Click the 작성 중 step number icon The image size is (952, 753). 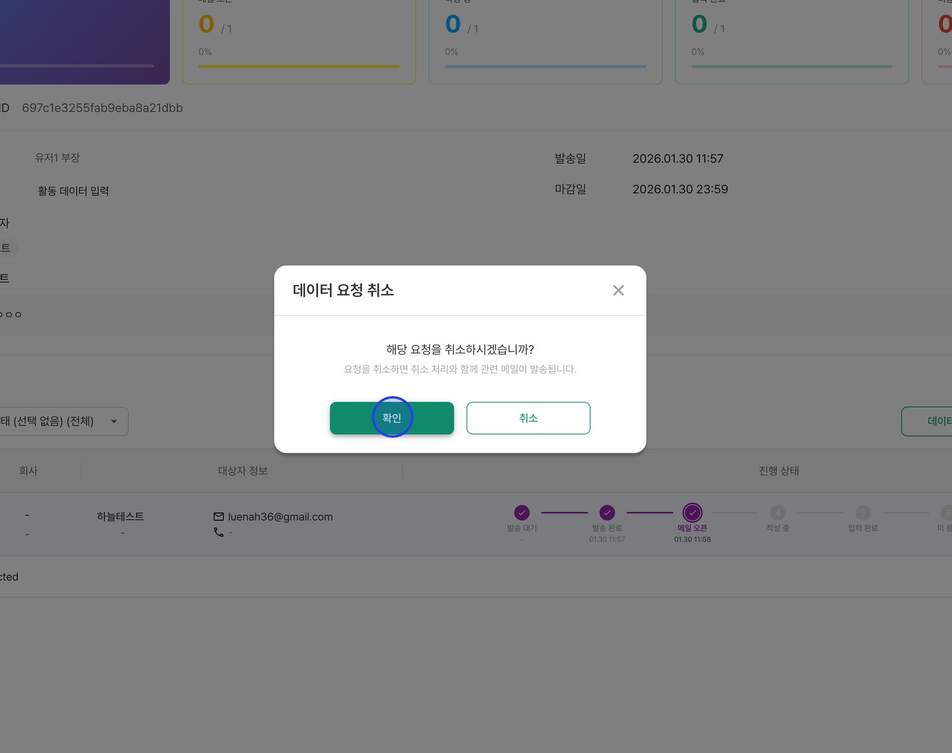point(778,512)
